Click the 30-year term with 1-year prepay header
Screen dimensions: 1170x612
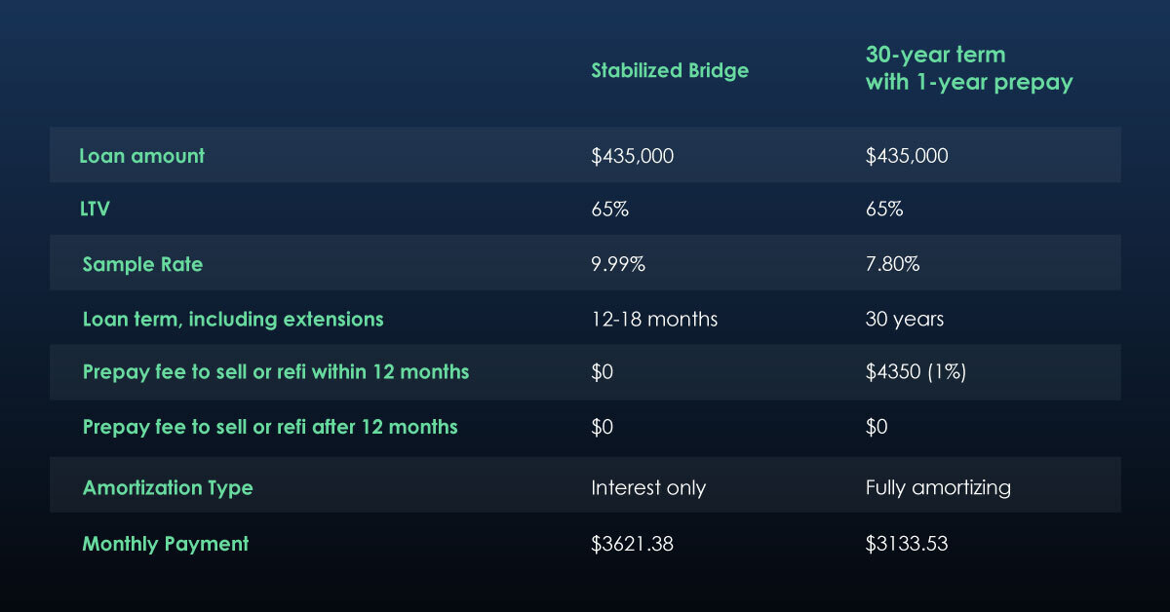point(968,70)
